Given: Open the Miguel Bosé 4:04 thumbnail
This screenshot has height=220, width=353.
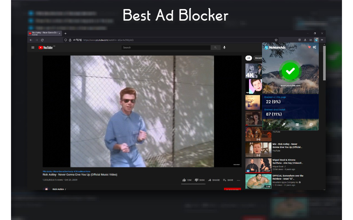Looking at the screenshot, I should tap(258, 165).
